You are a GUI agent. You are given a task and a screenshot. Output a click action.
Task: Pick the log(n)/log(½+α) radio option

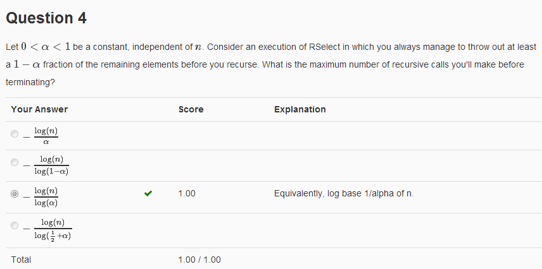14,225
